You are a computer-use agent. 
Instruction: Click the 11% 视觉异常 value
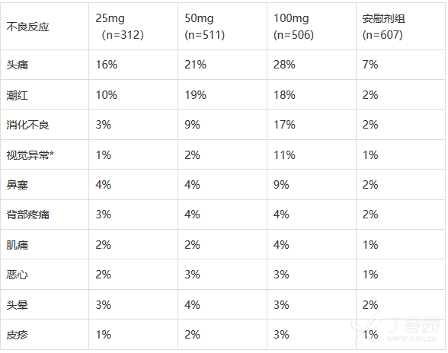[x=284, y=155]
